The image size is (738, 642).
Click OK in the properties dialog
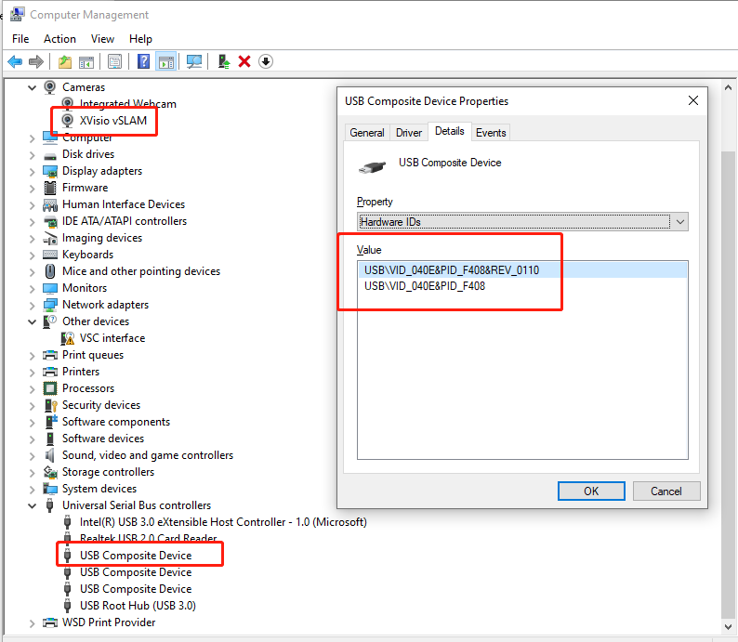tap(592, 491)
